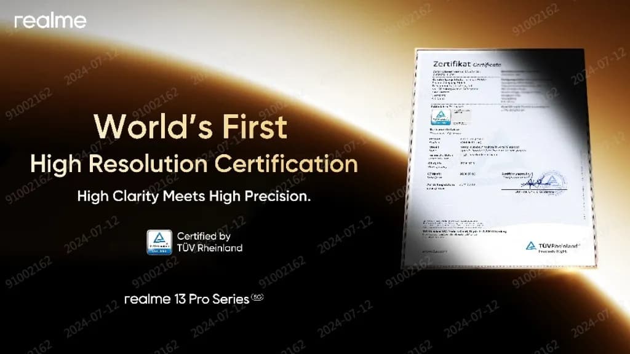Open the TÜV certificate document image

[x=502, y=160]
